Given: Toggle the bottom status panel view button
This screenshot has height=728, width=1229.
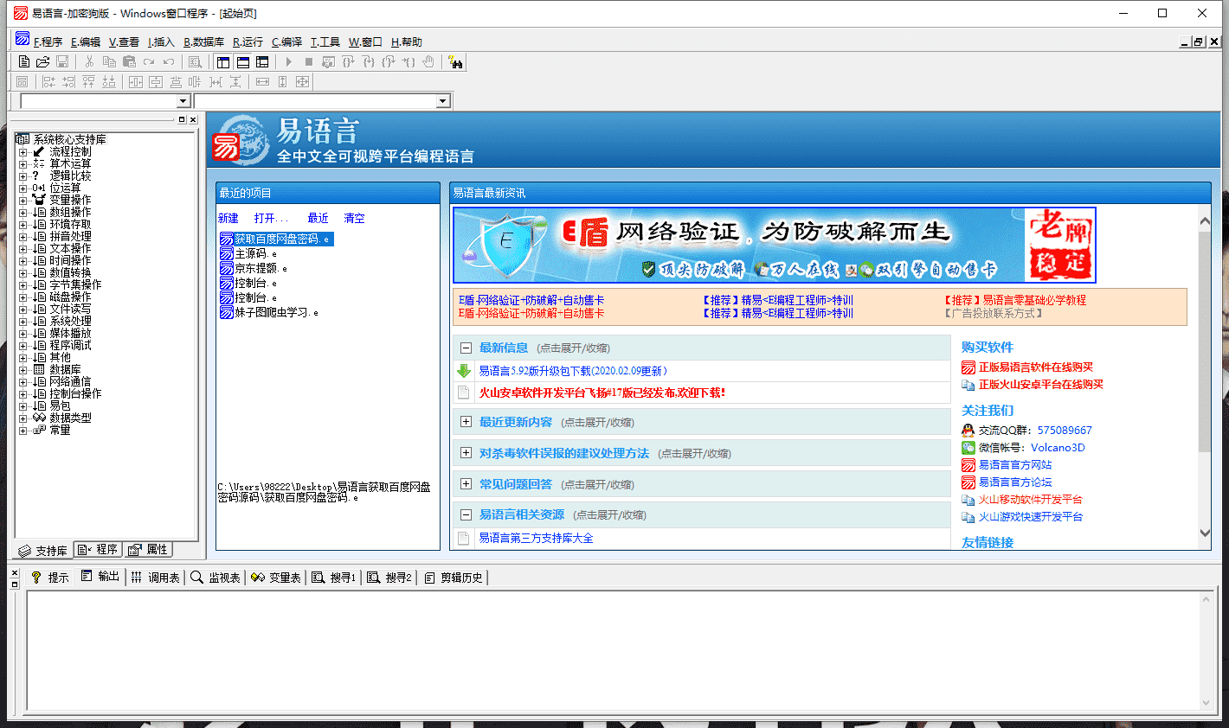Looking at the screenshot, I should [242, 61].
